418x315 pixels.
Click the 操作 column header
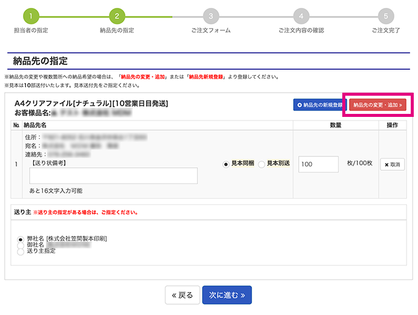click(392, 125)
